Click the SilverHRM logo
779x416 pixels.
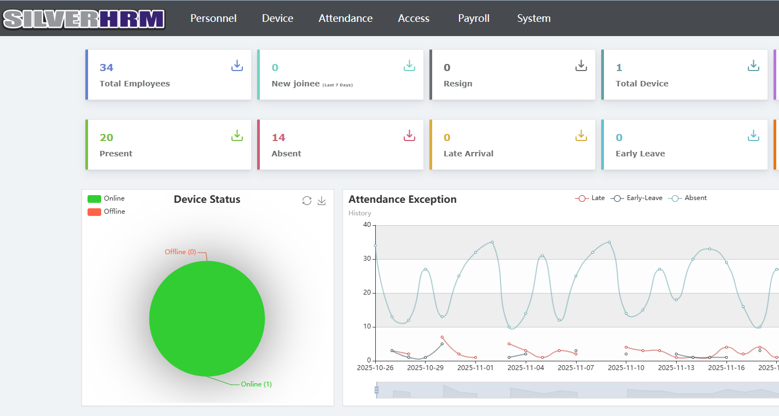point(84,19)
